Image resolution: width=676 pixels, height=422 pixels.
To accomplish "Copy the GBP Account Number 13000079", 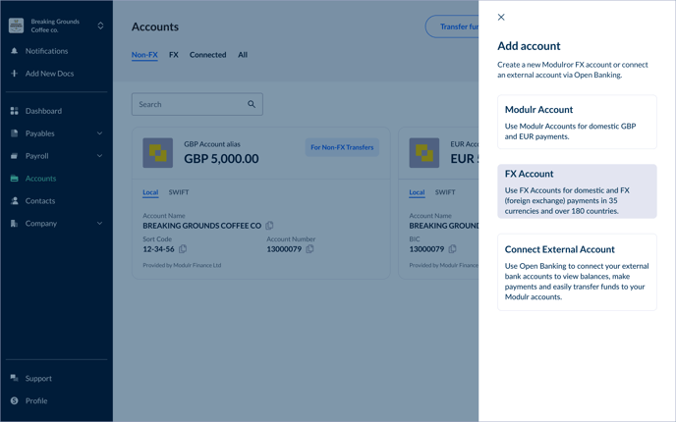I will 310,249.
